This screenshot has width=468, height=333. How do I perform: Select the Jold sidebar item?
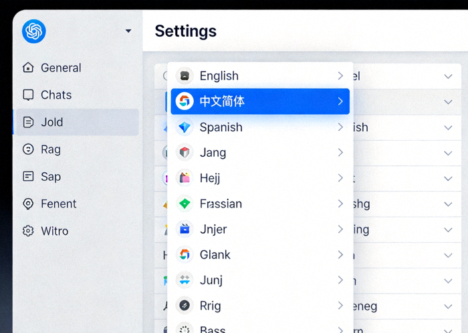[x=76, y=122]
